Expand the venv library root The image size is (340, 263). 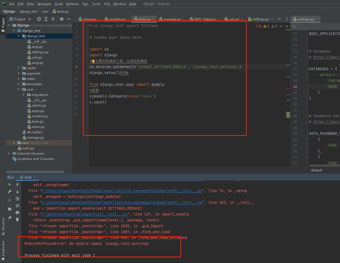click(x=14, y=143)
